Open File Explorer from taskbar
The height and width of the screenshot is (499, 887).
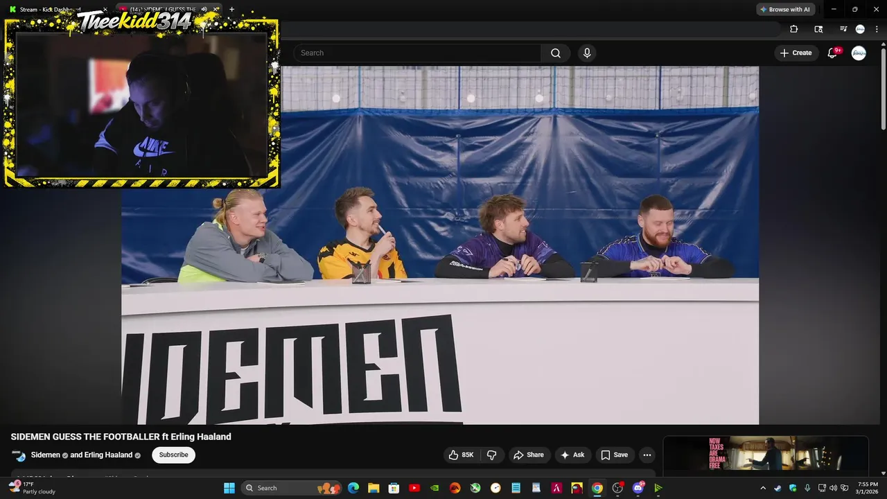(x=374, y=488)
